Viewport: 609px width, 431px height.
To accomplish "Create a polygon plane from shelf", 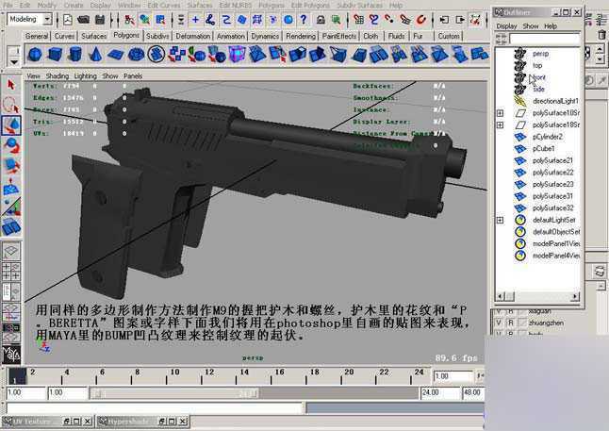I will (x=116, y=54).
